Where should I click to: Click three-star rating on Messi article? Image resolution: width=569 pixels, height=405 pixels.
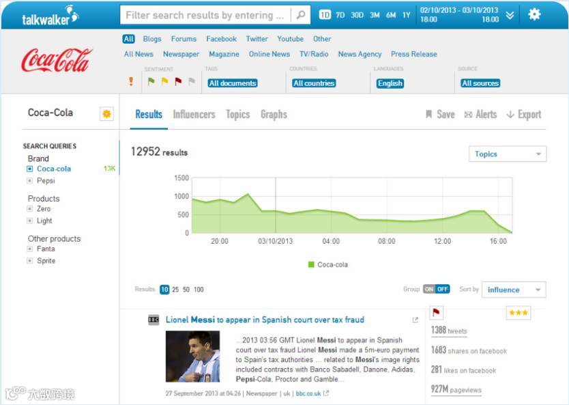coord(519,313)
